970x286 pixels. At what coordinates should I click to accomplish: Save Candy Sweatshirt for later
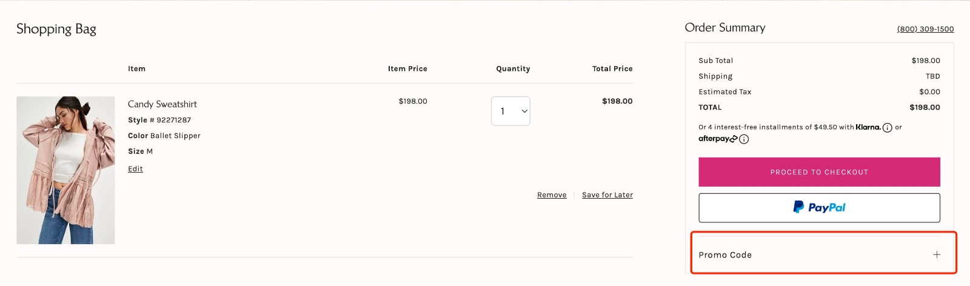coord(607,195)
